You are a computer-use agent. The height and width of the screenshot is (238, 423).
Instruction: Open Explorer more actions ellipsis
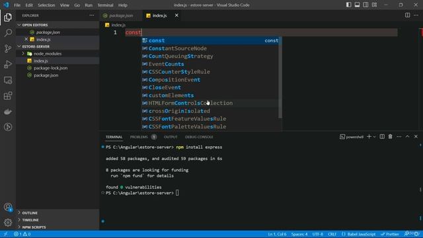92,15
